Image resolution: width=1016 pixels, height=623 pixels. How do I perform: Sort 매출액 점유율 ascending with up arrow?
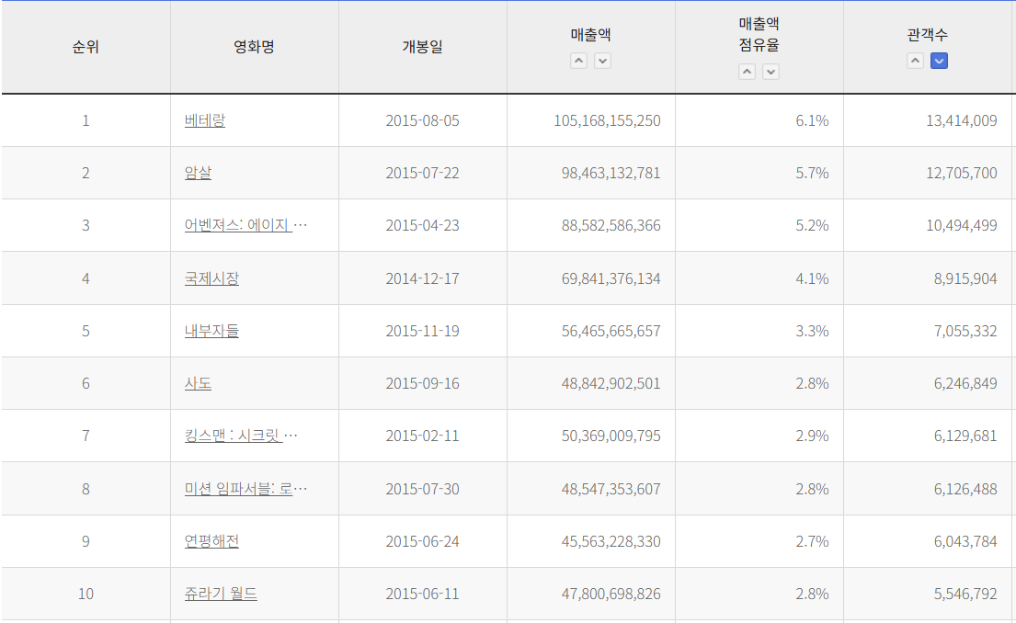click(x=747, y=72)
